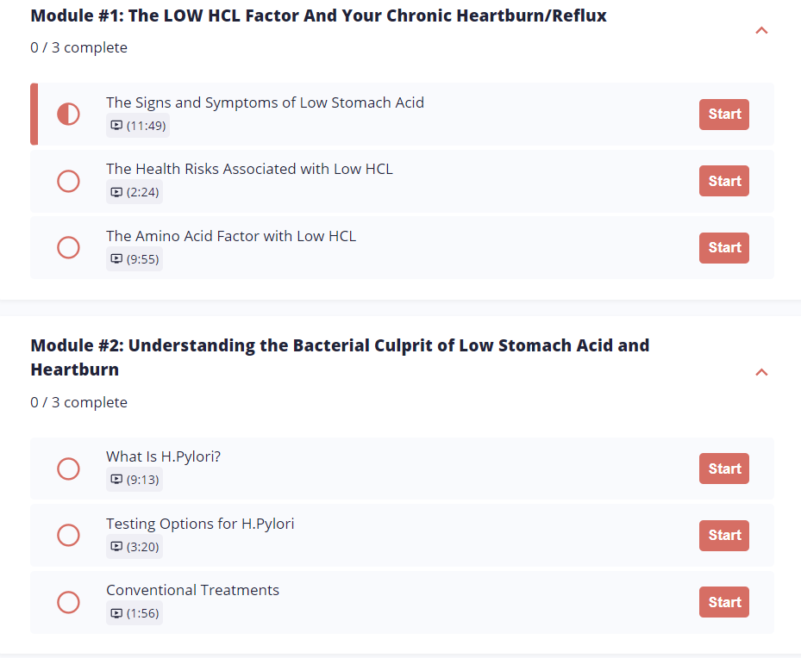This screenshot has width=801, height=658.
Task: Click the video icon beside 2:24 duration
Action: 116,192
